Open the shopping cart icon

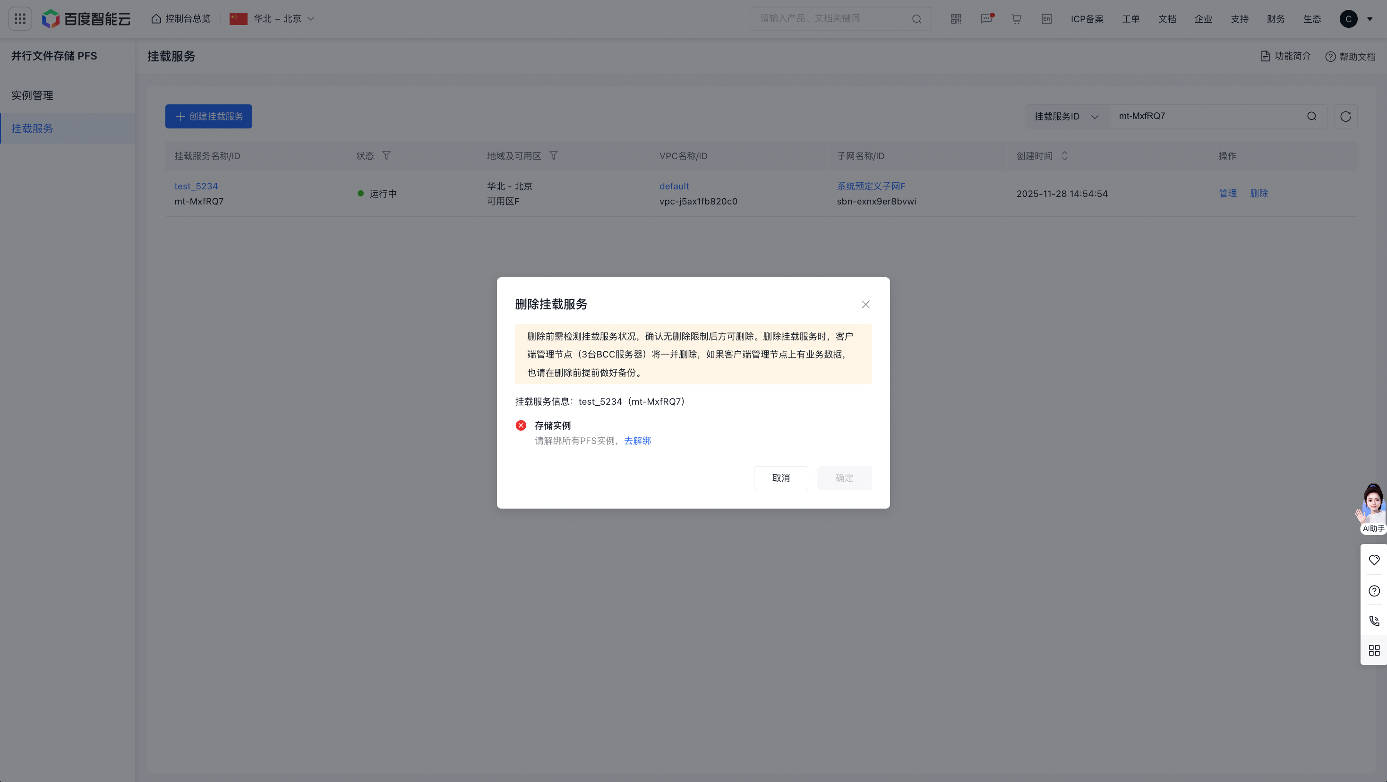1016,19
